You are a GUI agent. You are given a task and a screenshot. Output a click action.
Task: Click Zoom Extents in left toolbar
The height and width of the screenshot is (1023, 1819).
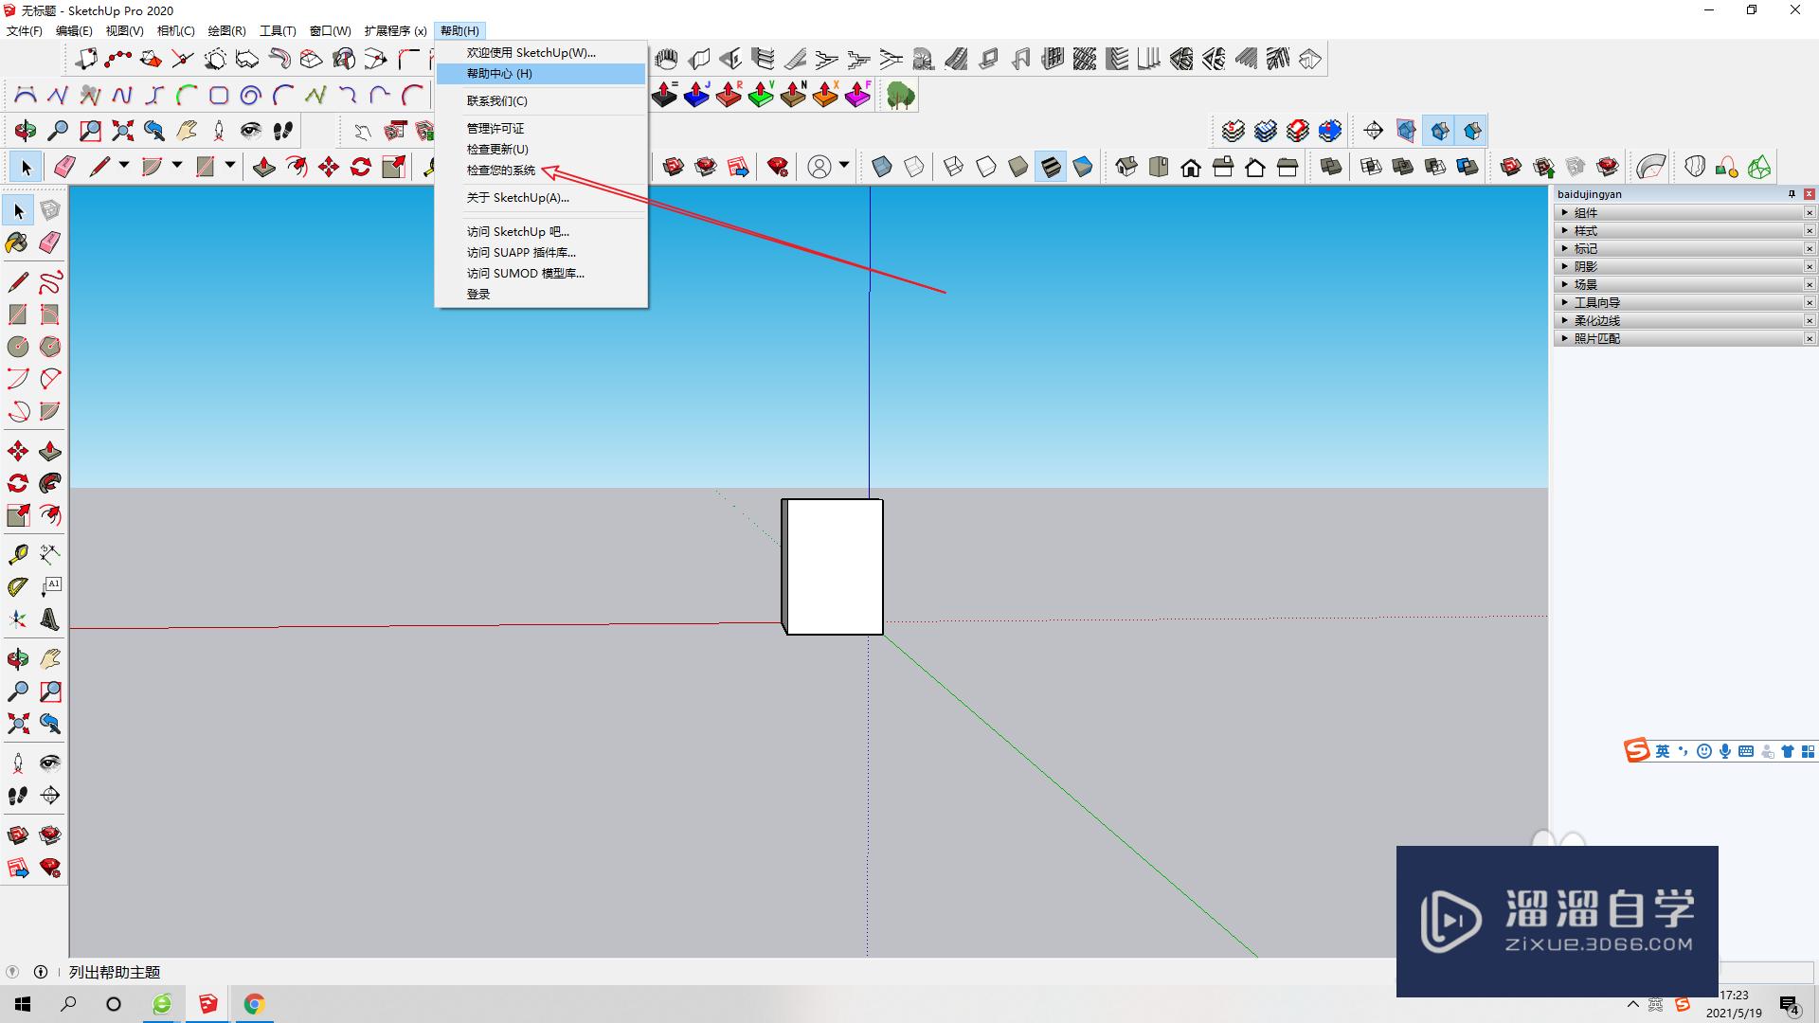tap(17, 724)
